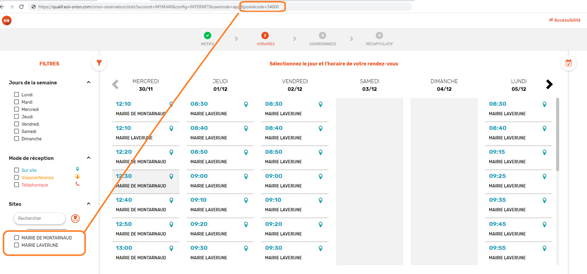Screen dimensions: 587x274
Task: Click map pin of Thursday 08:40 slot
Action: pyautogui.click(x=246, y=128)
